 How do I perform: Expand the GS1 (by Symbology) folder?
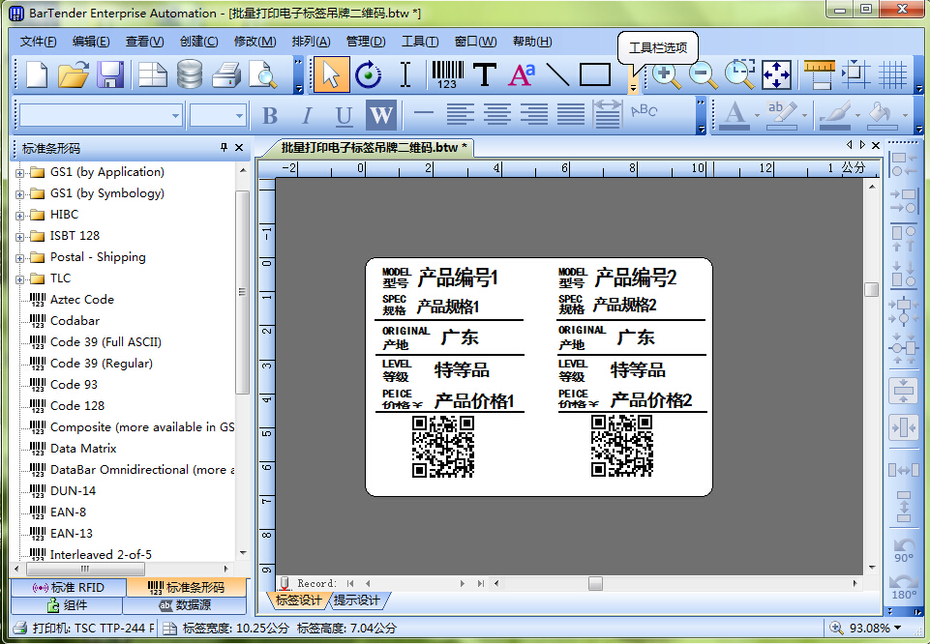[x=19, y=194]
